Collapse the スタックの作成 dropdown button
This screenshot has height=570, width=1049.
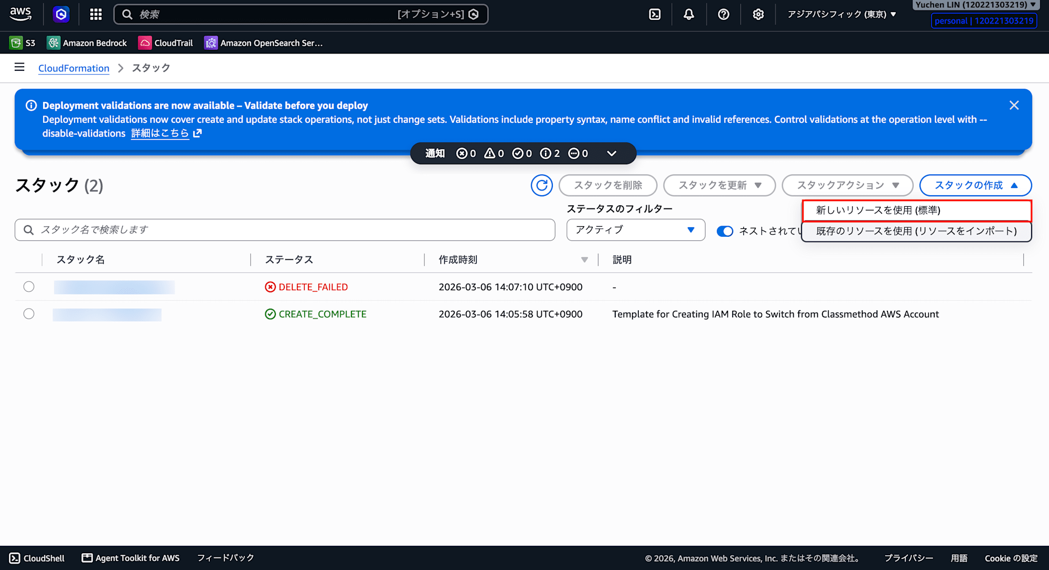976,185
